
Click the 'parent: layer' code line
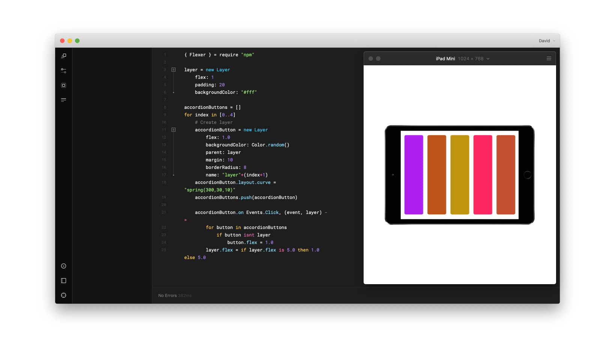click(x=223, y=152)
